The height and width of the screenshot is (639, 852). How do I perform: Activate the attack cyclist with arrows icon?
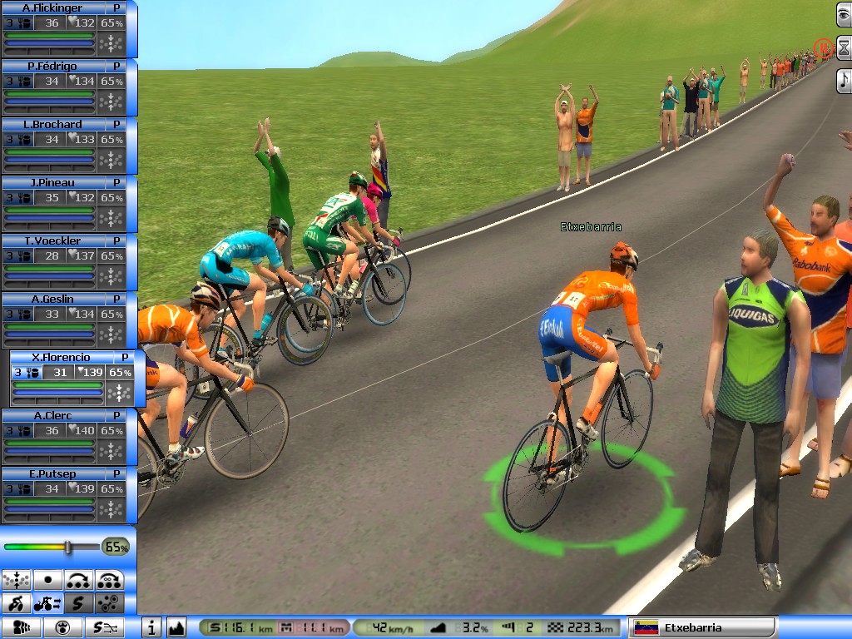tap(47, 603)
